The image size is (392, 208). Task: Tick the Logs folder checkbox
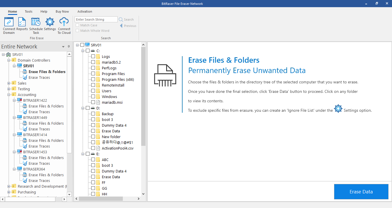93,56
